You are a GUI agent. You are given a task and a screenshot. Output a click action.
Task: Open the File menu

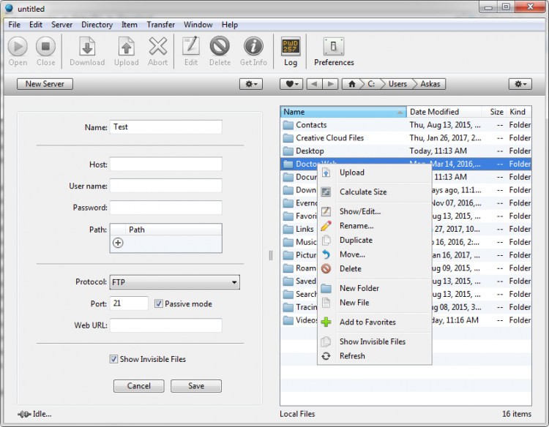(x=15, y=24)
